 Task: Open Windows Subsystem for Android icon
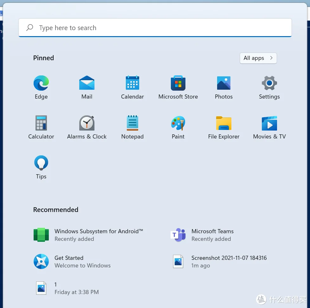click(41, 235)
